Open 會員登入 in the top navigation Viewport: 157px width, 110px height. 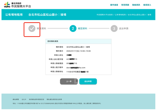(x=147, y=5)
